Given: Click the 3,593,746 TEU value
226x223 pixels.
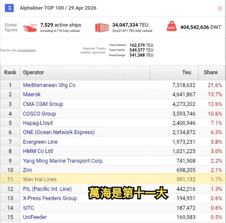Looking at the screenshot, I should pyautogui.click(x=184, y=114).
